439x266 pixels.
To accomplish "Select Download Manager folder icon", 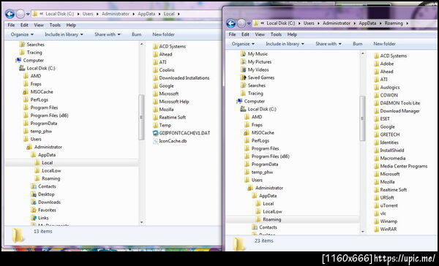I will (377, 111).
